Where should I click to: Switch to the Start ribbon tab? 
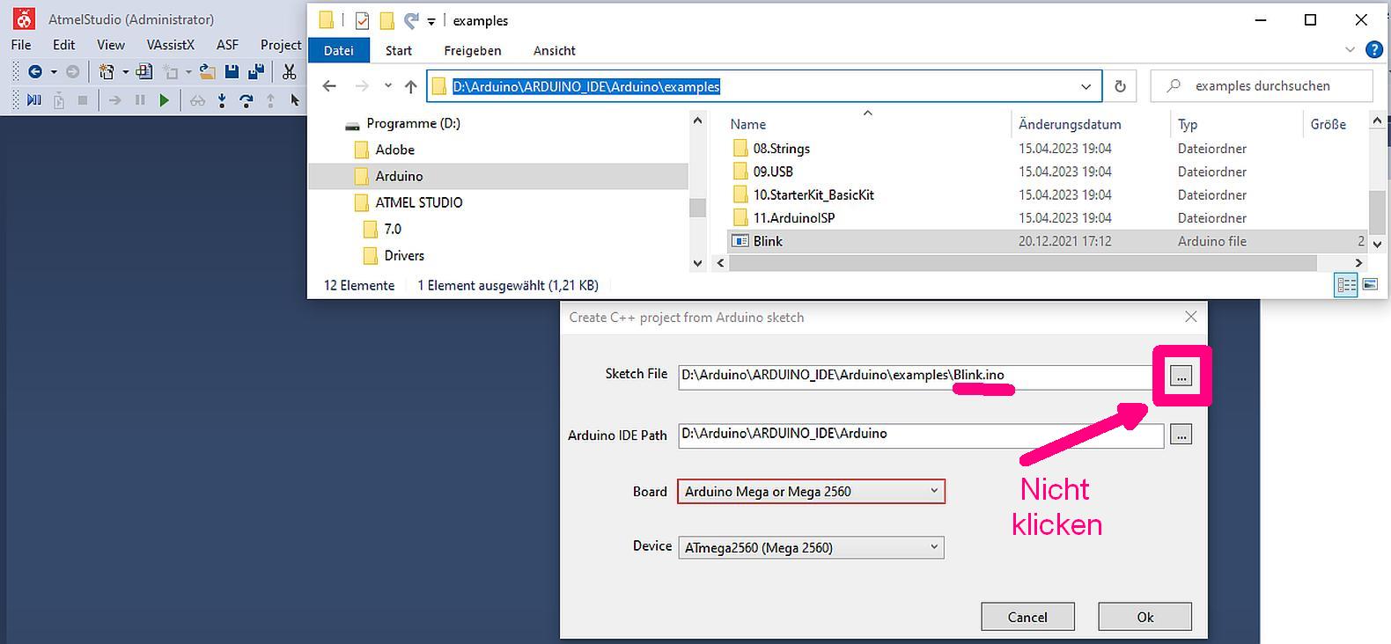398,51
